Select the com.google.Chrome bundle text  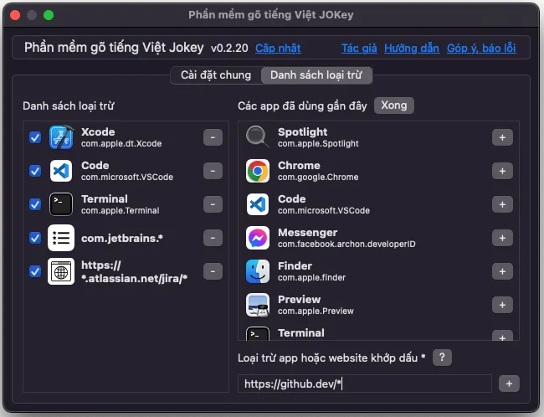tap(318, 177)
